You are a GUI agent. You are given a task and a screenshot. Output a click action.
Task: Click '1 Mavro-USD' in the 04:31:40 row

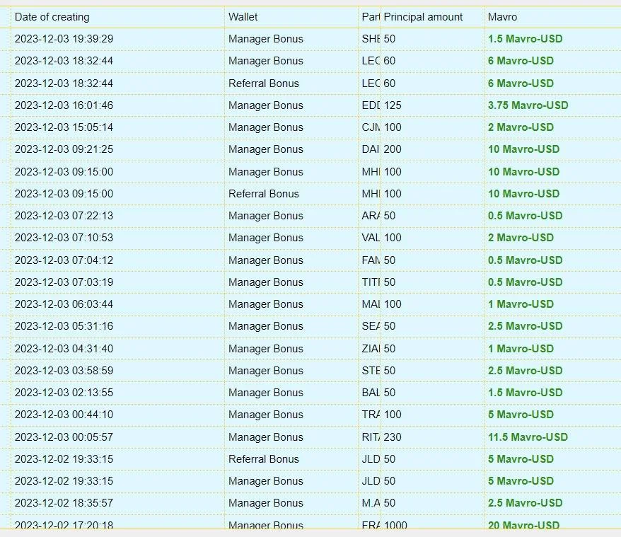[521, 348]
